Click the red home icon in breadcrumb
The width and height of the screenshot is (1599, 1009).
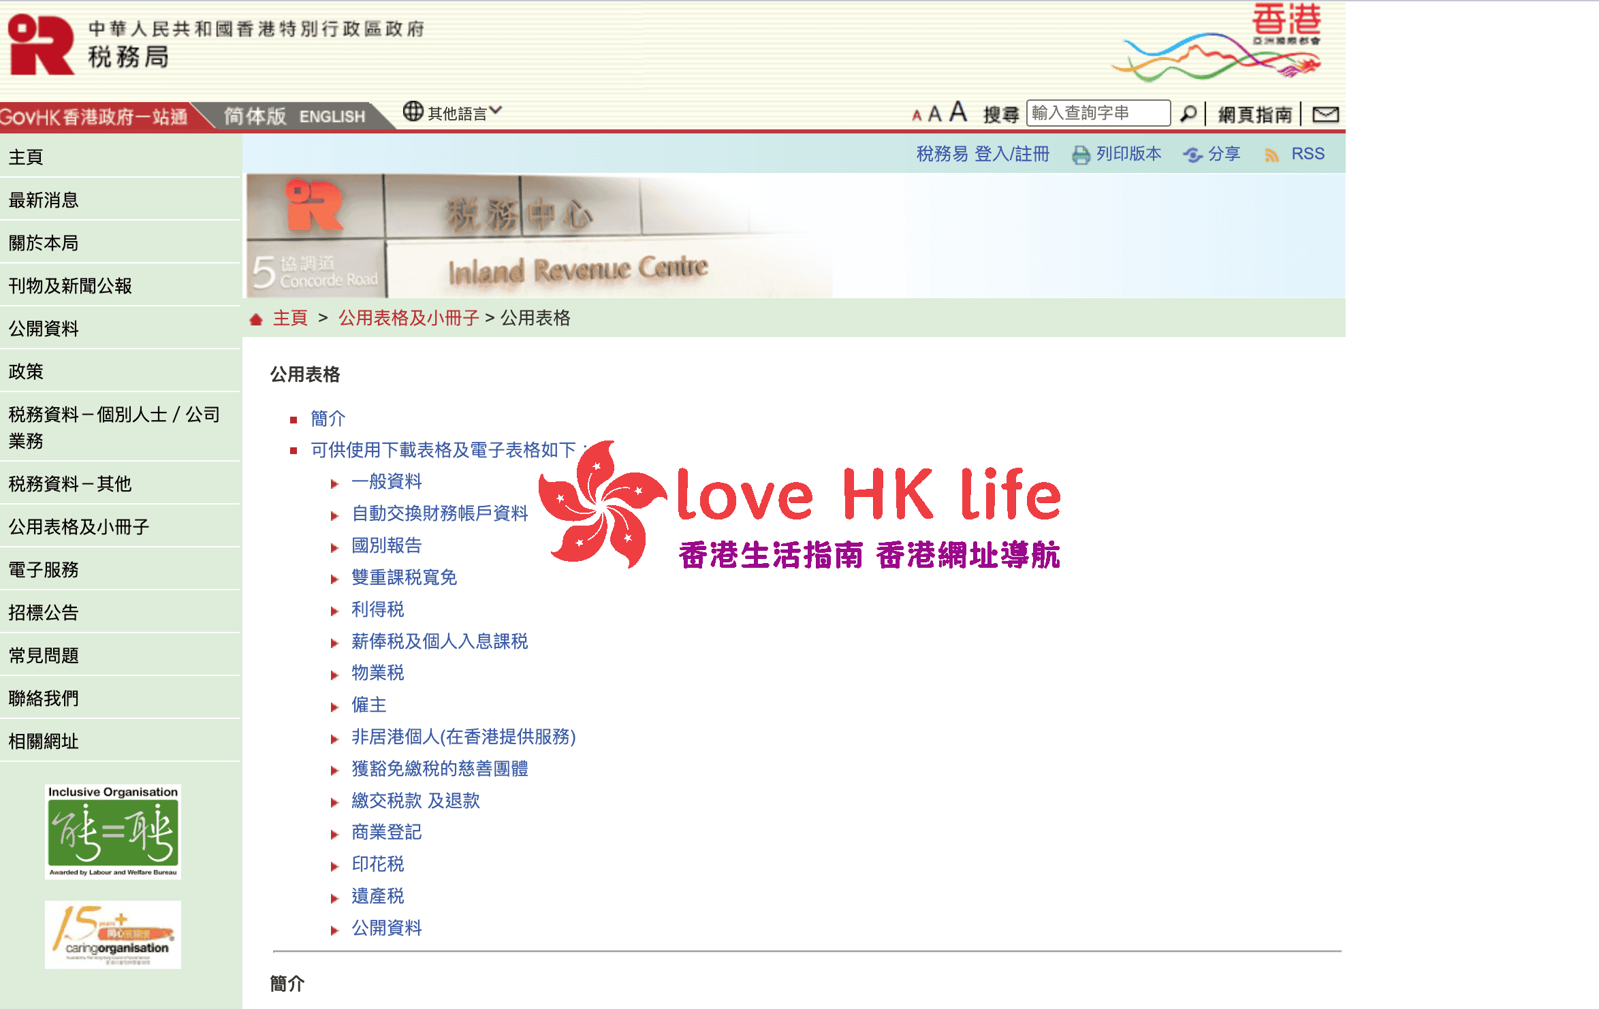256,319
